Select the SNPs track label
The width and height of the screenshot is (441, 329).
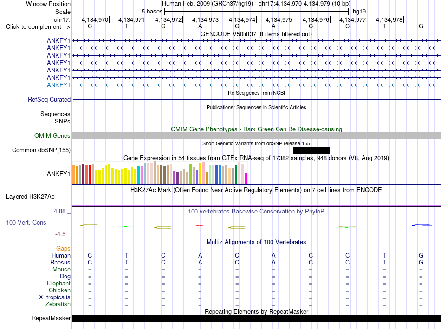coord(63,121)
